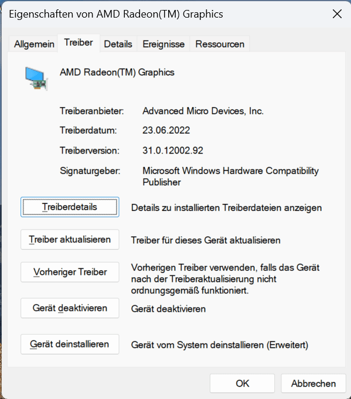Click the Treiberdetails button
This screenshot has height=399, width=351.
(x=70, y=207)
